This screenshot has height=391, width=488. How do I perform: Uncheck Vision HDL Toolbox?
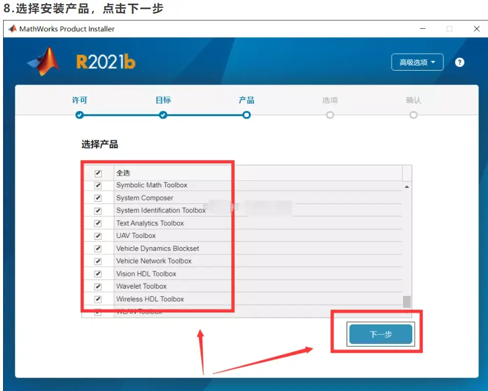click(x=98, y=274)
